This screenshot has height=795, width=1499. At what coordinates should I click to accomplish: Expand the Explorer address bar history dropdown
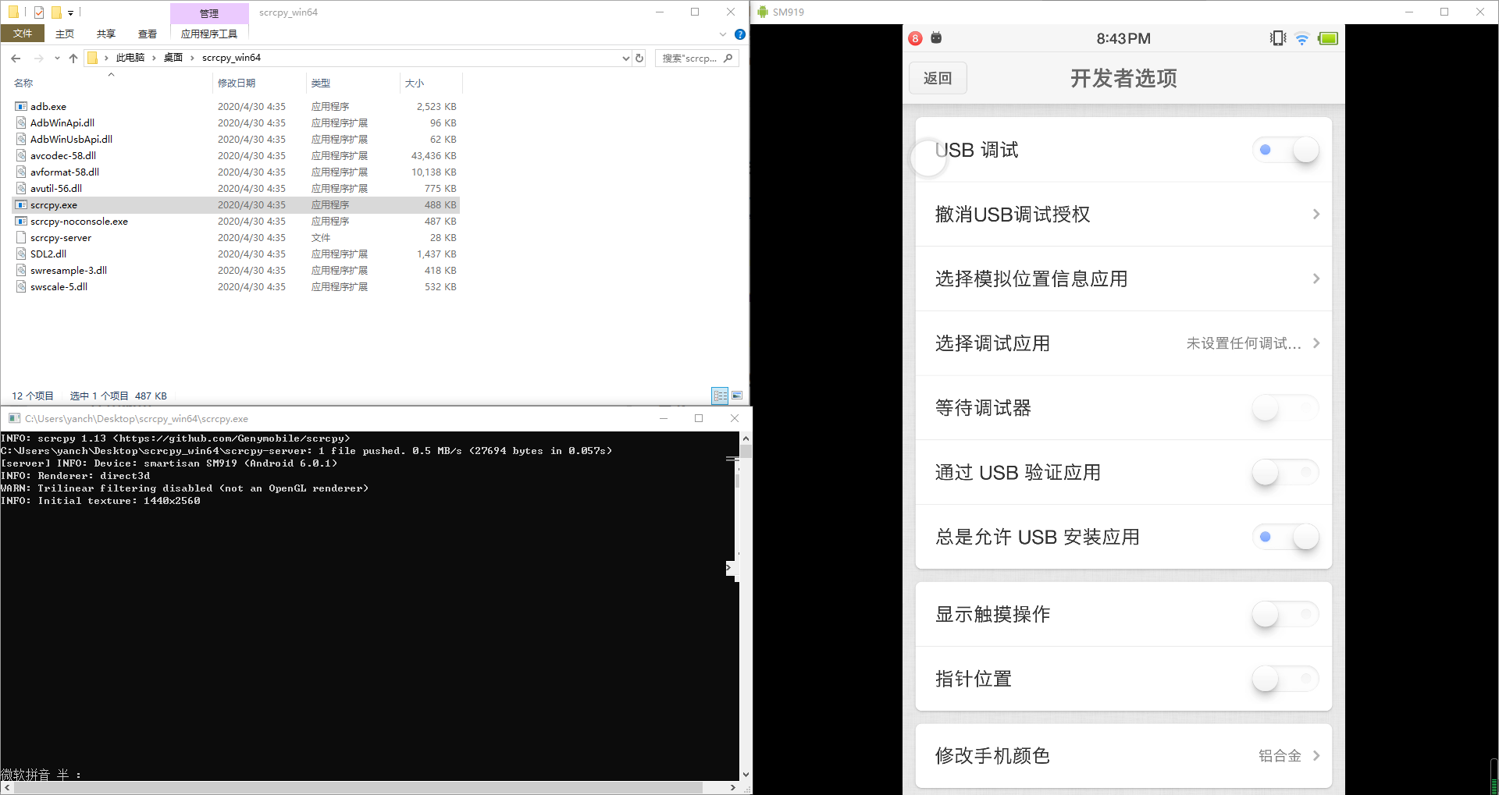(625, 58)
